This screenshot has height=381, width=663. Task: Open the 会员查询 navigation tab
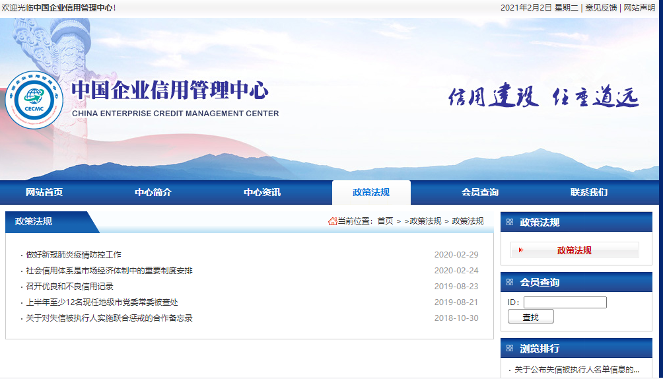480,192
